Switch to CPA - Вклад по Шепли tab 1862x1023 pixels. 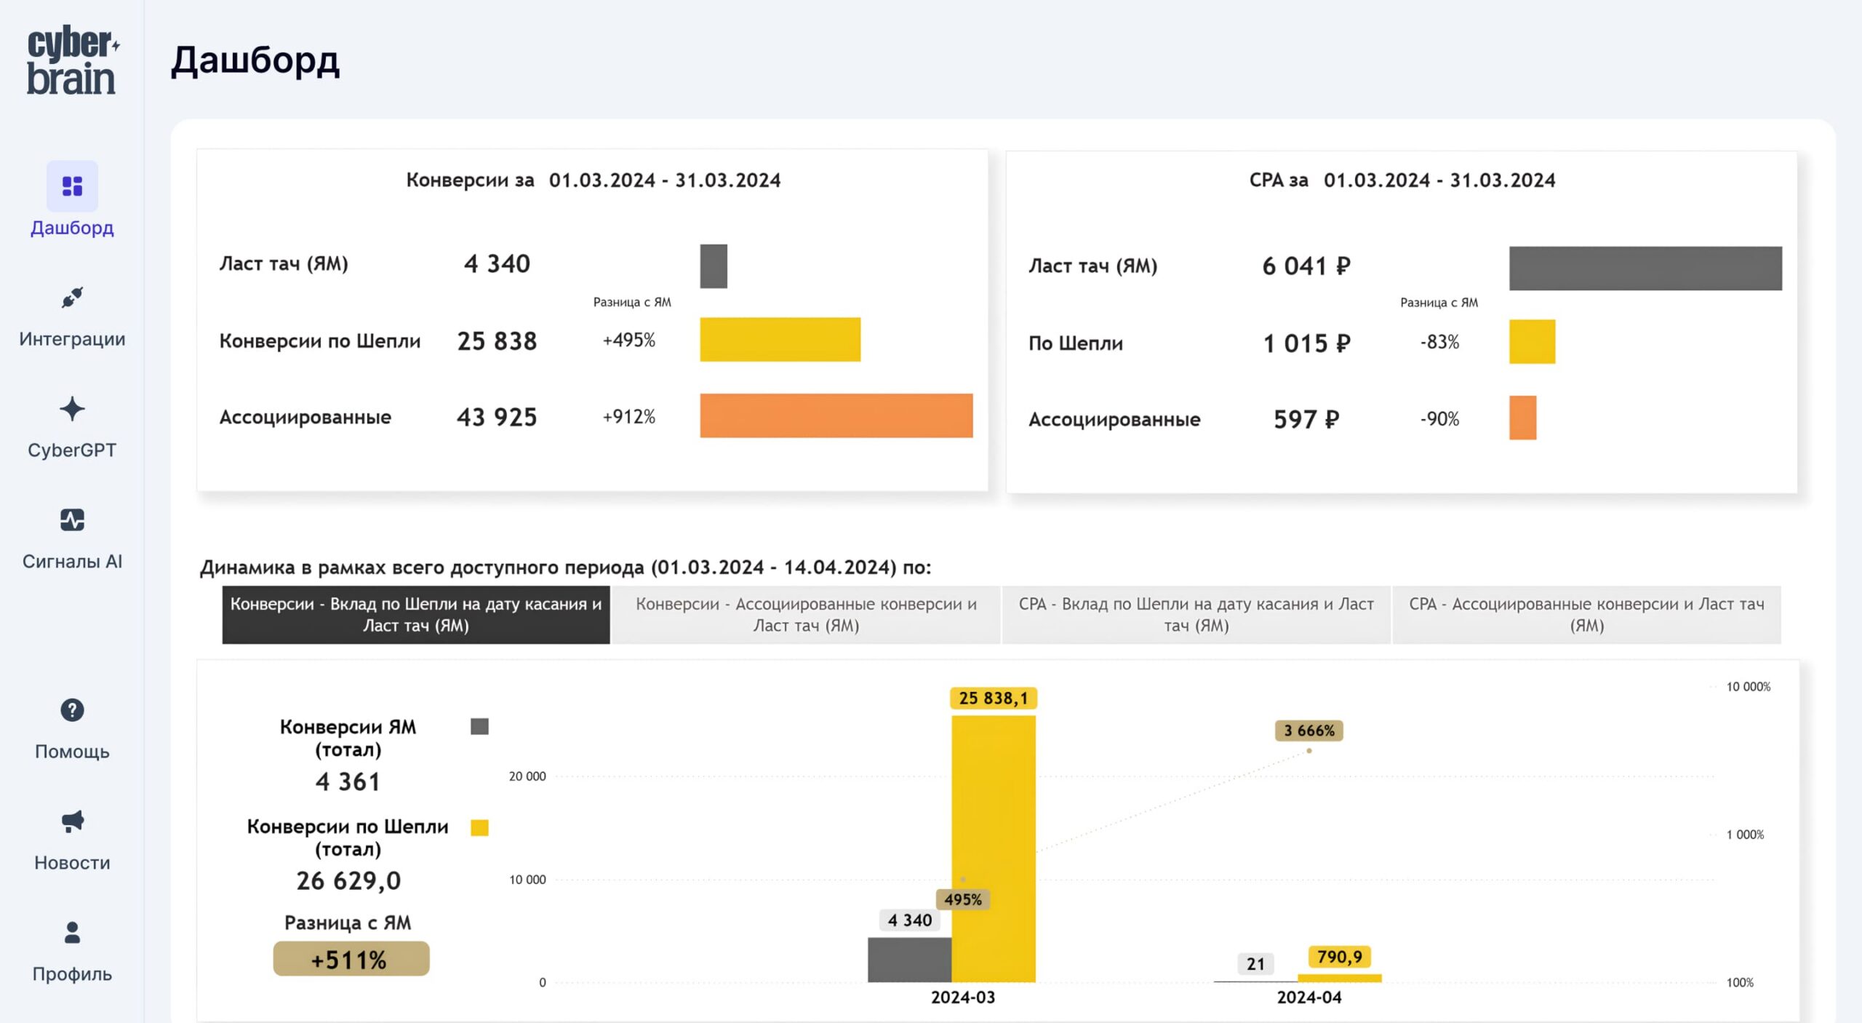1196,615
